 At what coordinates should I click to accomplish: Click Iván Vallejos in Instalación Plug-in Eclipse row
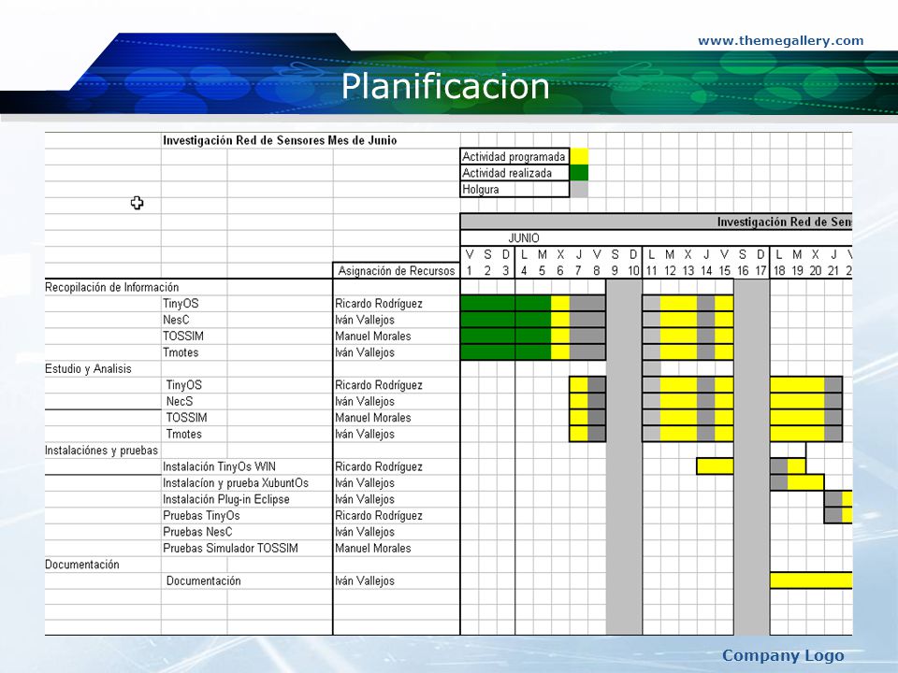pyautogui.click(x=365, y=499)
